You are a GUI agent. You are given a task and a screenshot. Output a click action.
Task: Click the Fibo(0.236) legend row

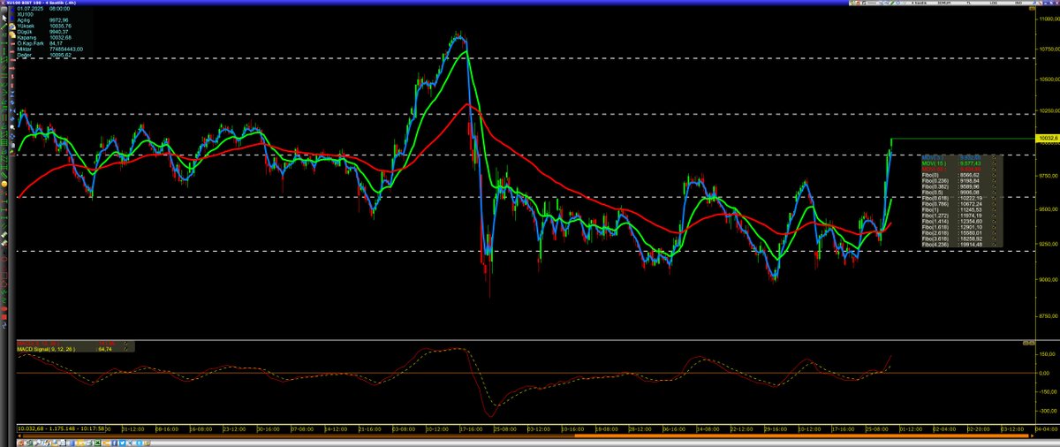coord(960,181)
